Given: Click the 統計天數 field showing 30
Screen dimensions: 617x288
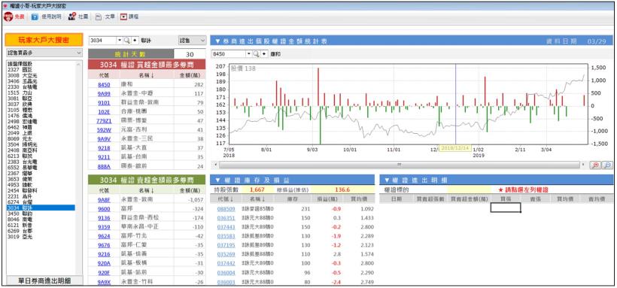Looking at the screenshot, I should pyautogui.click(x=190, y=54).
